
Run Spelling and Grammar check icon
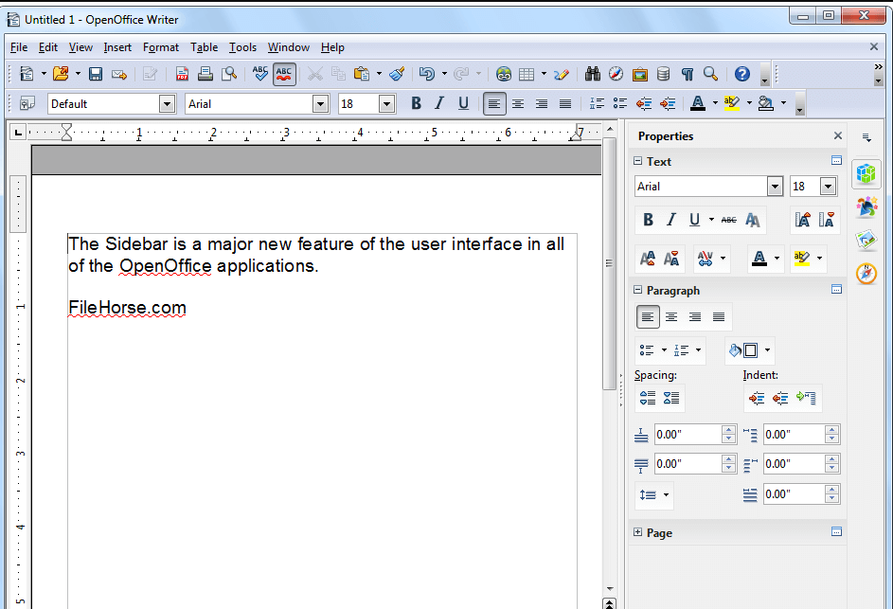point(260,74)
